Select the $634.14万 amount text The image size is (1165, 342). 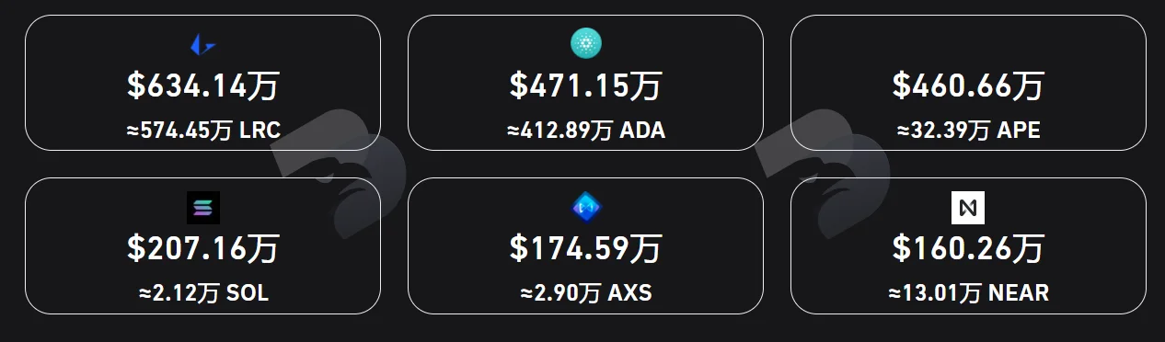[202, 86]
